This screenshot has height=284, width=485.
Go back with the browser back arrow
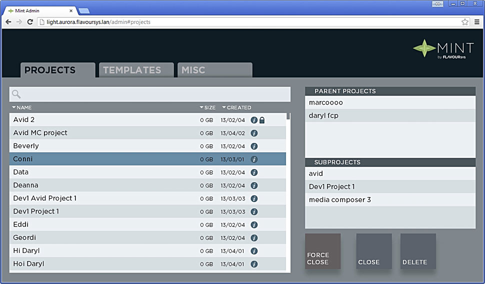point(8,22)
